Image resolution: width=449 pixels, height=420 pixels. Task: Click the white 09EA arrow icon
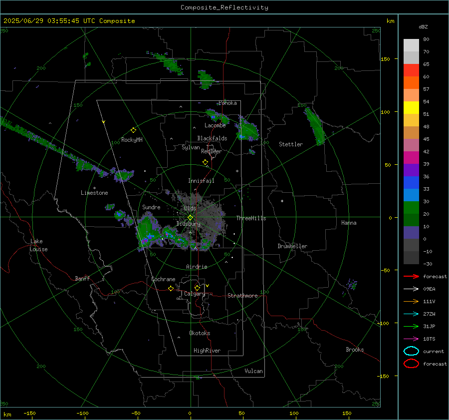coord(411,289)
